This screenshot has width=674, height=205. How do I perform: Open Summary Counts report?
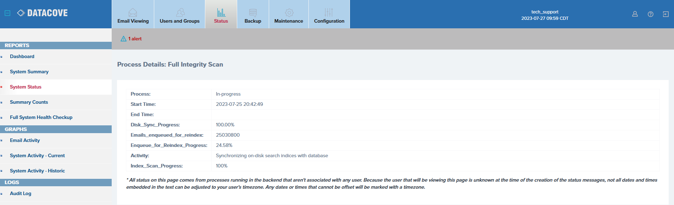(29, 102)
